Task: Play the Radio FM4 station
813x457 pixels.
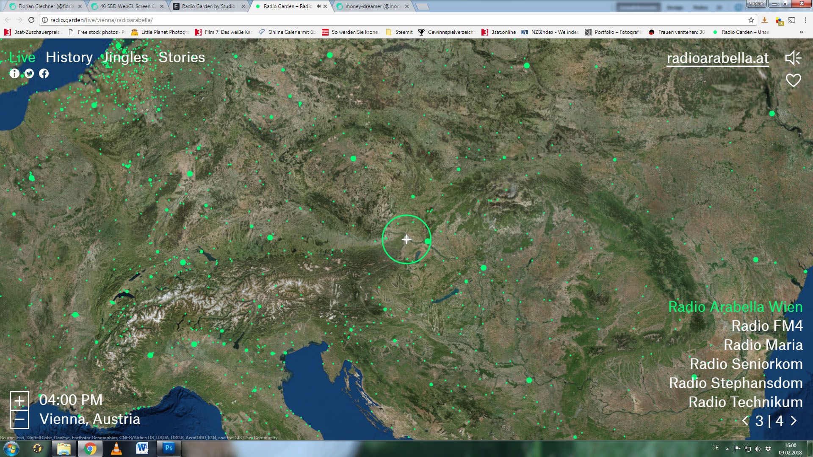Action: click(767, 326)
